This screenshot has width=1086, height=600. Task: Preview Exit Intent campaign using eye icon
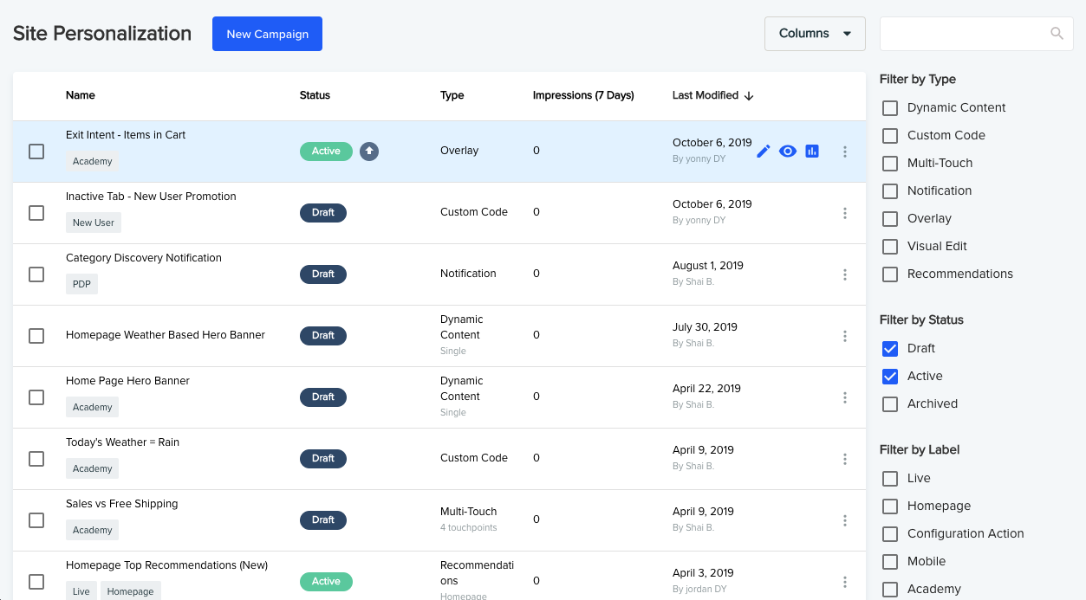coord(788,152)
